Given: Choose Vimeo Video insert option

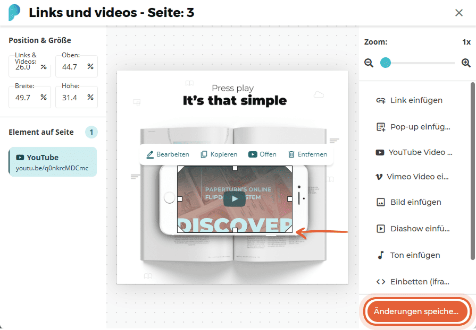Looking at the screenshot, I should (413, 177).
